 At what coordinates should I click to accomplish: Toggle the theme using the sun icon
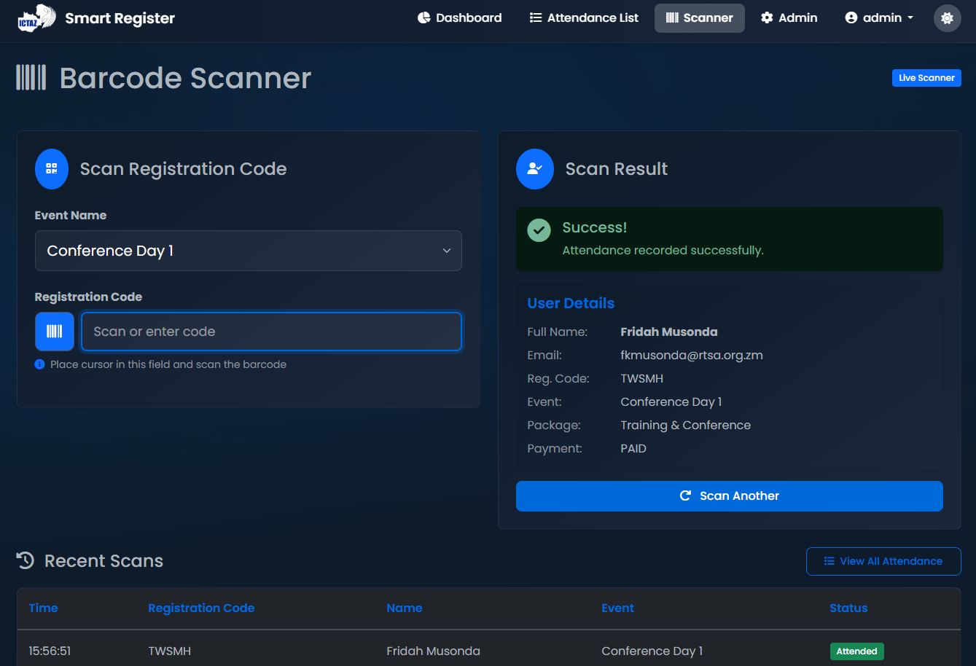pos(947,18)
